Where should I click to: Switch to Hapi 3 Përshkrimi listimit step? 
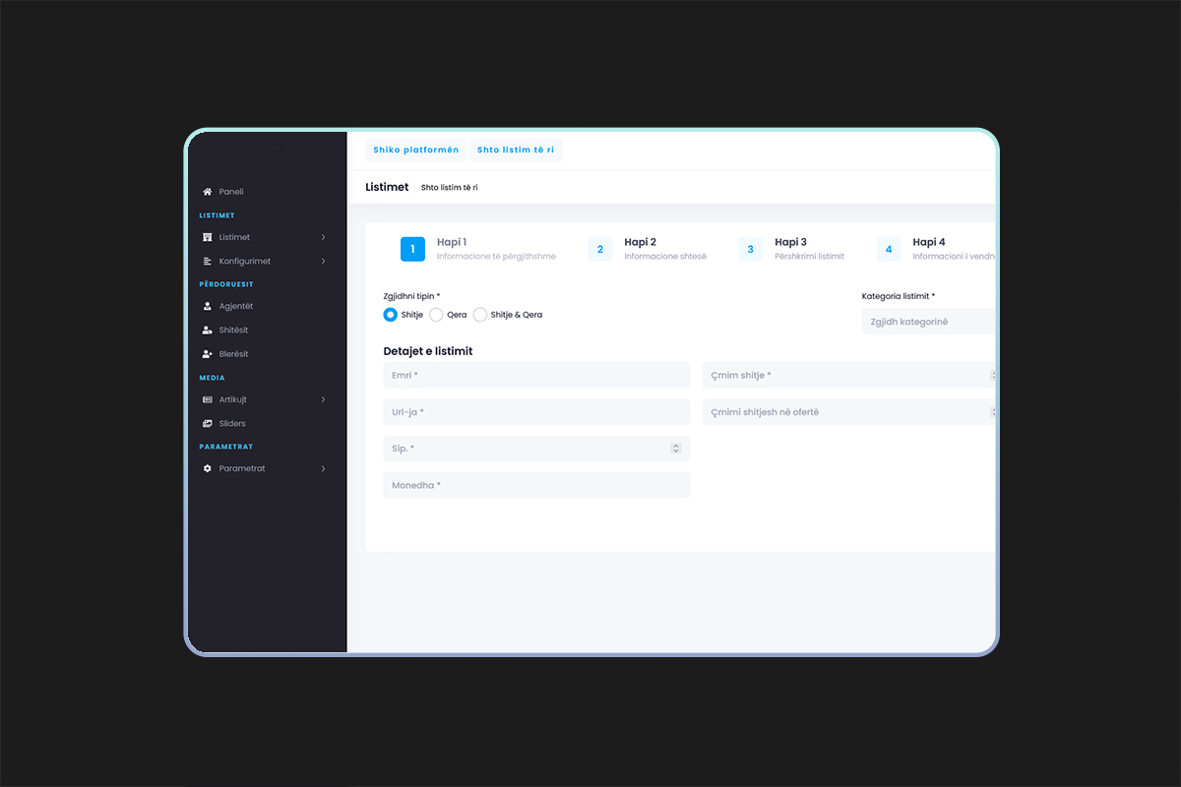click(x=792, y=249)
